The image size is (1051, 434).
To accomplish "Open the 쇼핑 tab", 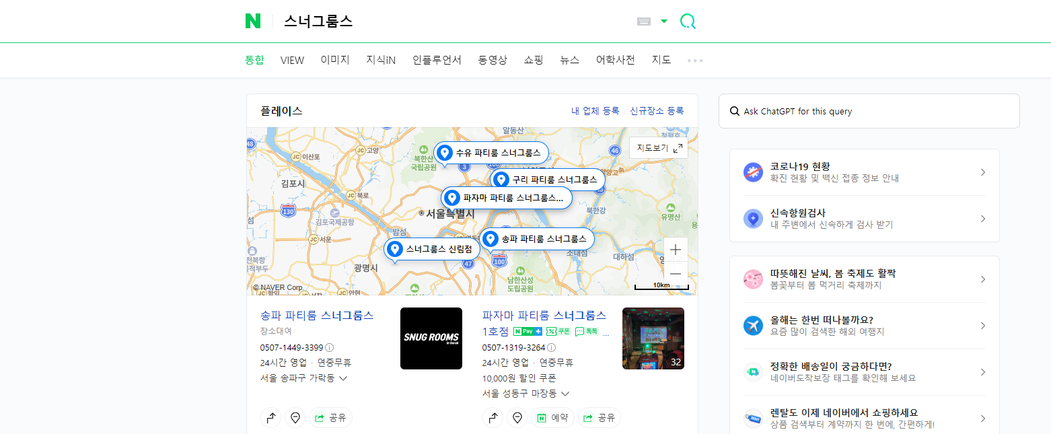I will click(534, 60).
